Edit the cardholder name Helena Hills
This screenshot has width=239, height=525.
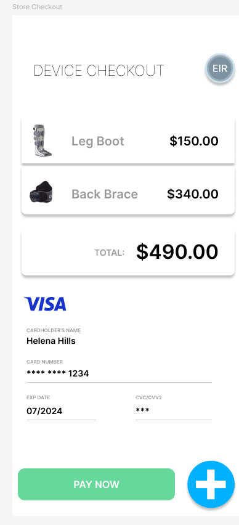(x=51, y=341)
